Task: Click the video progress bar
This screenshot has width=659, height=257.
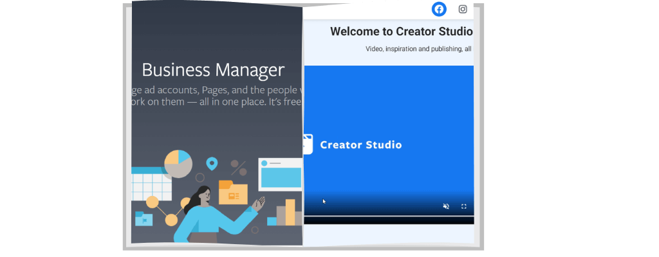Action: (389, 217)
